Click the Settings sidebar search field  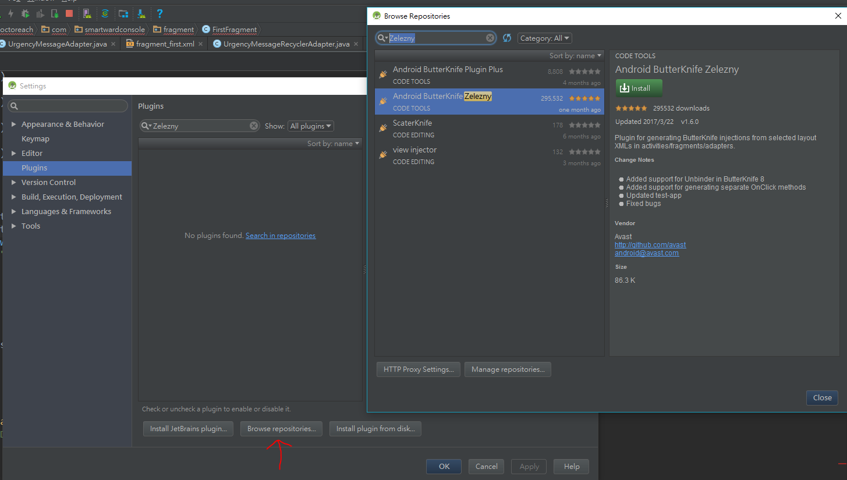tap(68, 106)
